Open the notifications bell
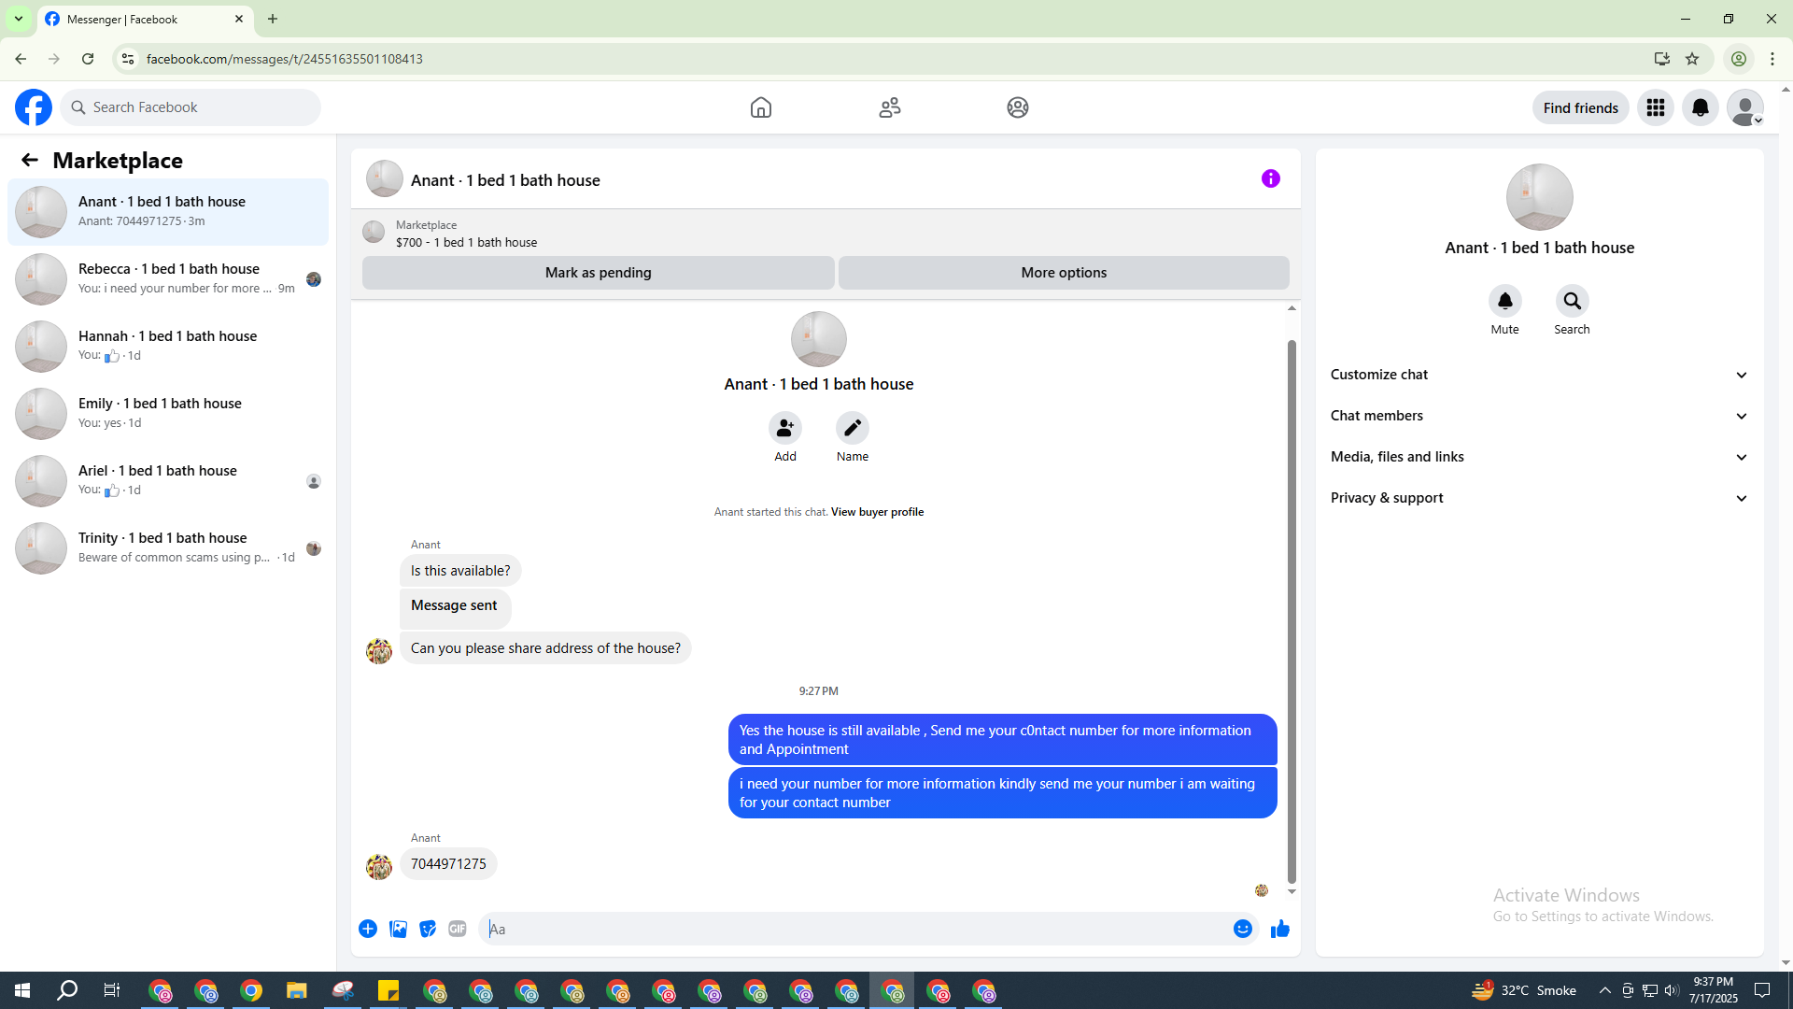 coord(1701,107)
